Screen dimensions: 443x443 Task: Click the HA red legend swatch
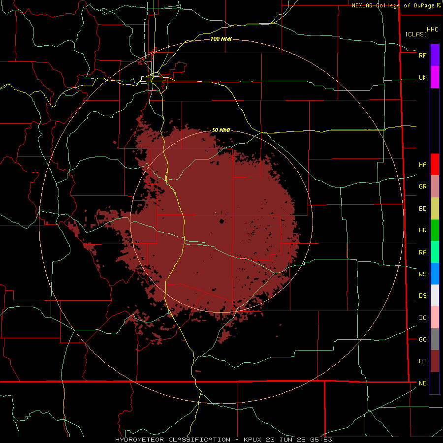(435, 164)
